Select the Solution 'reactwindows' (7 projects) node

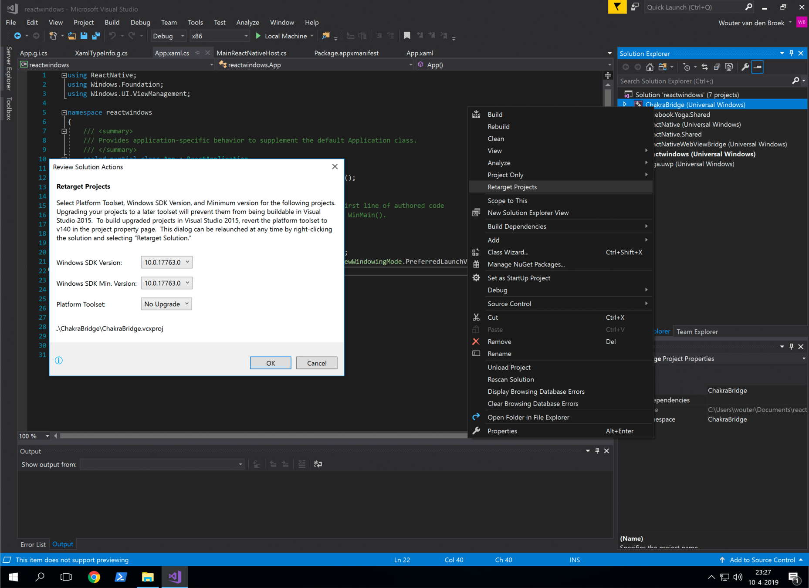tap(687, 95)
